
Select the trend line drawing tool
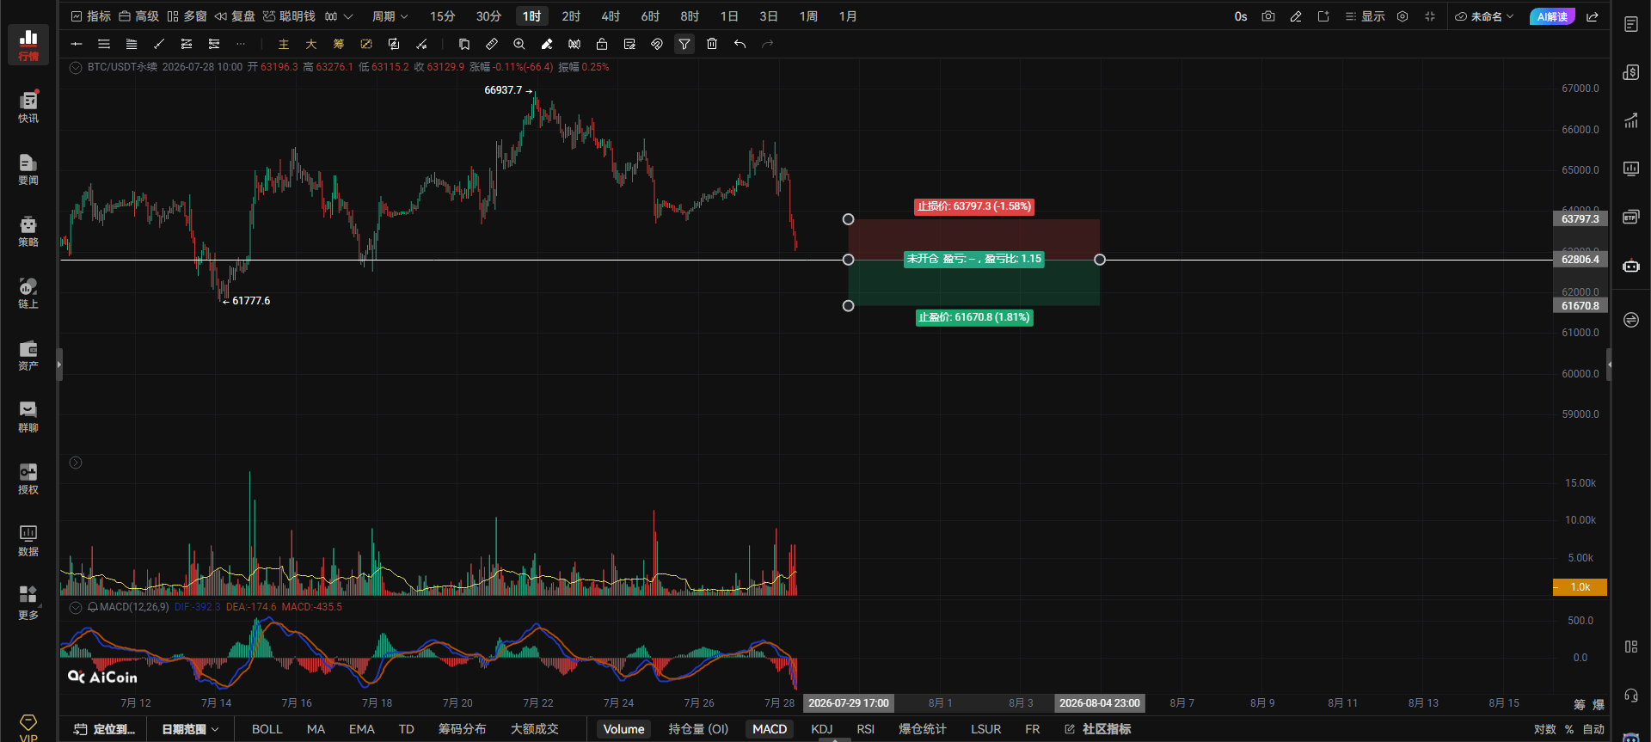coord(159,44)
